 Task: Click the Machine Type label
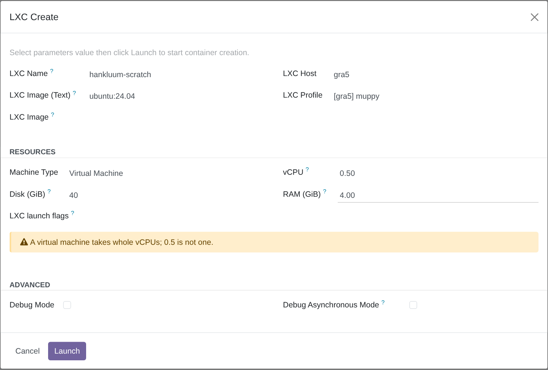34,172
